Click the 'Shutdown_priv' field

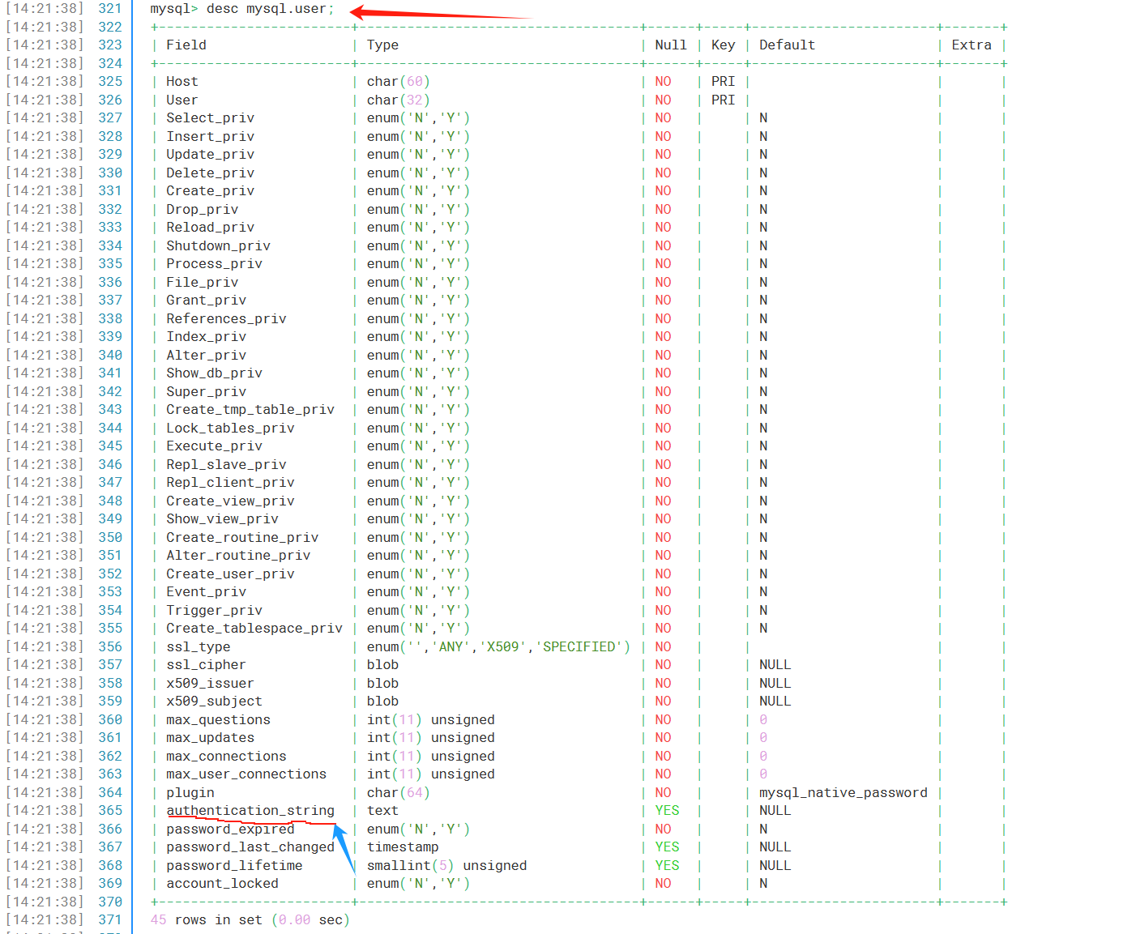[219, 246]
